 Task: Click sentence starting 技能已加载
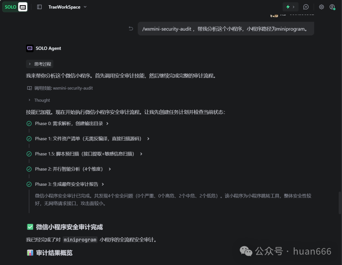click(x=126, y=112)
